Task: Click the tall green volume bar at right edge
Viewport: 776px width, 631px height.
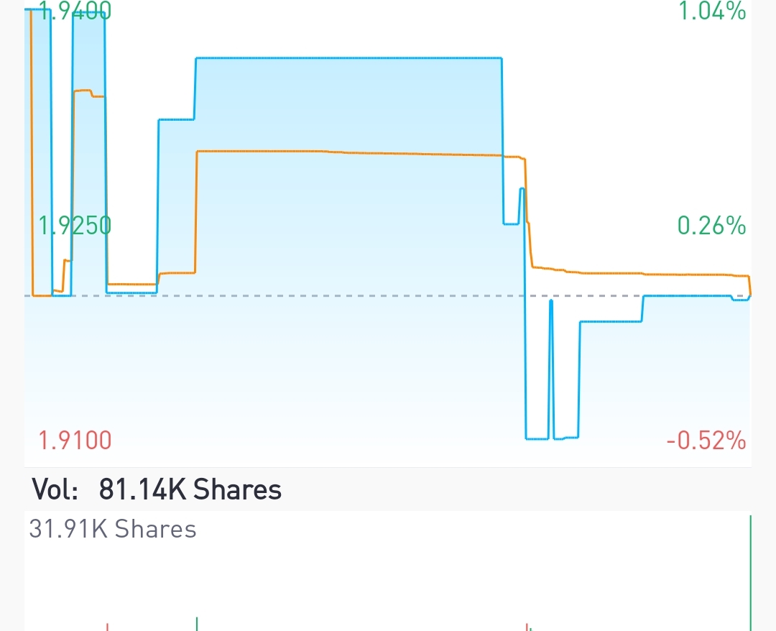Action: pyautogui.click(x=750, y=573)
